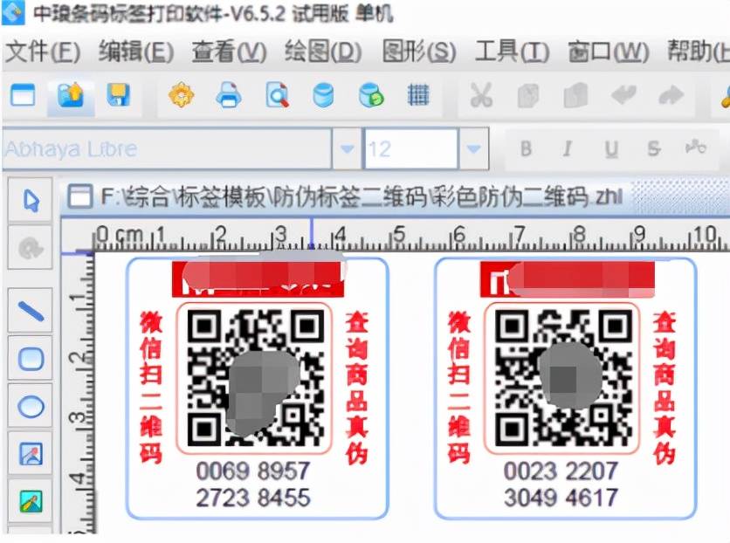730x543 pixels.
Task: Open the 窗口(W) menu
Action: (x=608, y=52)
